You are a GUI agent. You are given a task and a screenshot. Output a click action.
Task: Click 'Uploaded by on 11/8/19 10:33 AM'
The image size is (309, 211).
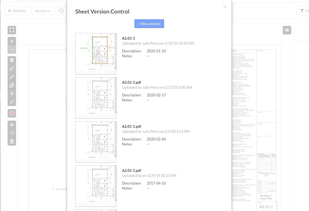(149, 175)
